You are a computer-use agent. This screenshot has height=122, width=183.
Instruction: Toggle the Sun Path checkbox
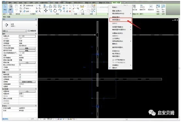tap(20, 70)
